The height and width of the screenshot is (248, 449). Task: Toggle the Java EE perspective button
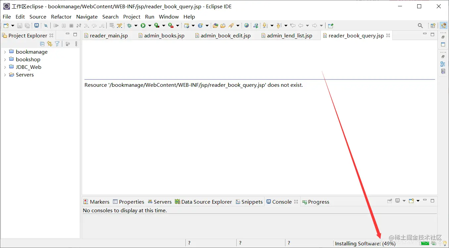point(443,25)
